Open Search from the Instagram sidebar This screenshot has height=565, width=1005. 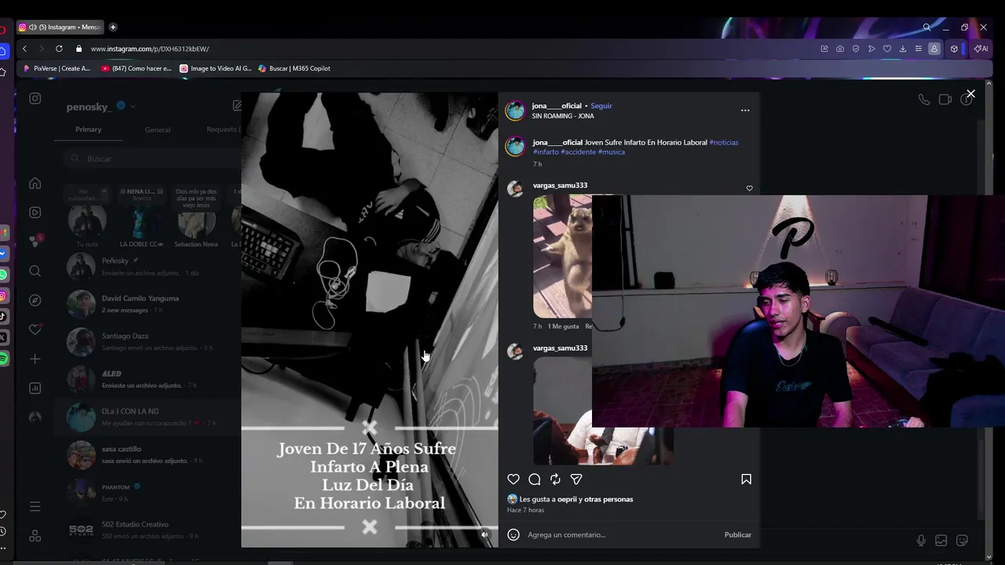pyautogui.click(x=35, y=271)
